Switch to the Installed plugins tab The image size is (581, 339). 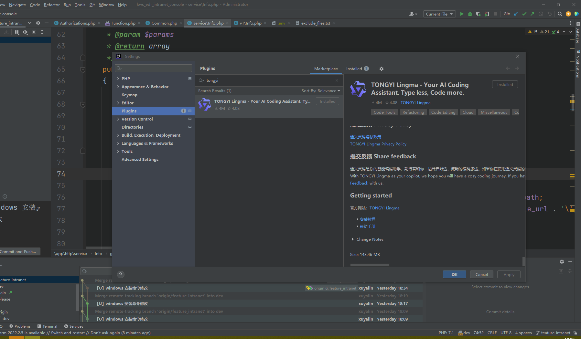click(357, 69)
